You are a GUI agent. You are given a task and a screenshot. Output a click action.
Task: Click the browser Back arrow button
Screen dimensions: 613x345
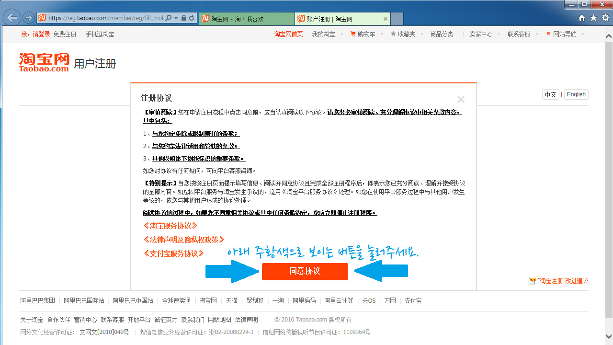pos(12,18)
